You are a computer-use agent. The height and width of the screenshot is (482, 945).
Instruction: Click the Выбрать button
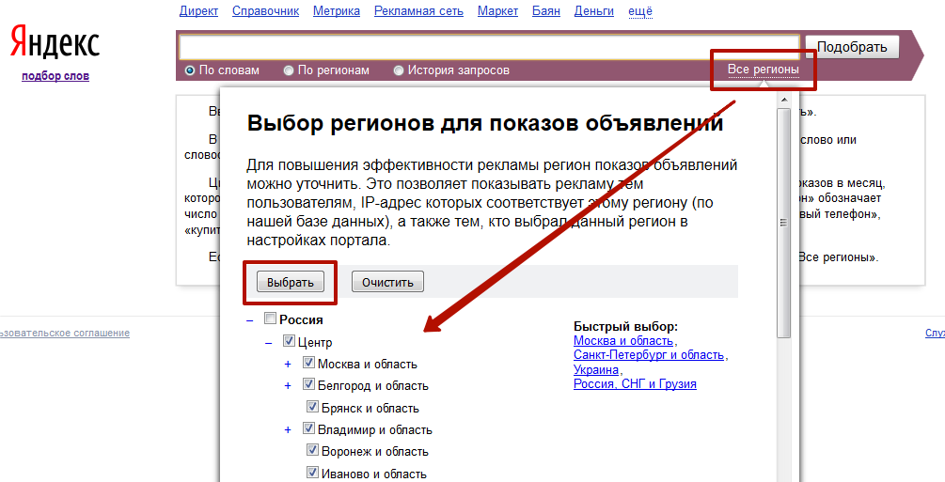tap(290, 282)
